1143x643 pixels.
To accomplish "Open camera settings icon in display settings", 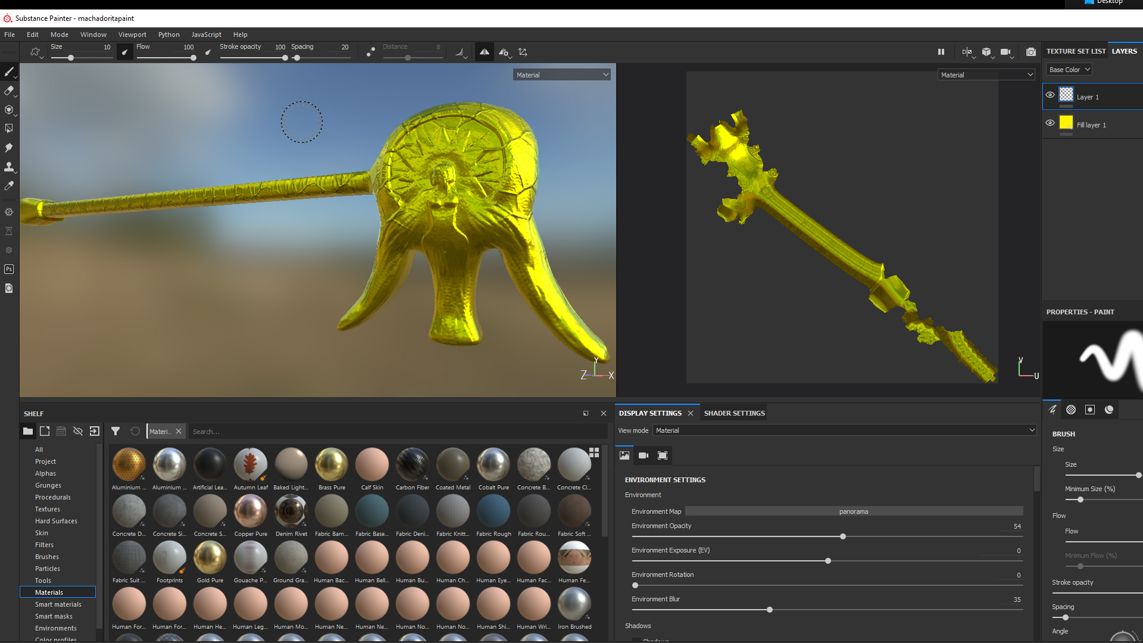I will coord(644,455).
